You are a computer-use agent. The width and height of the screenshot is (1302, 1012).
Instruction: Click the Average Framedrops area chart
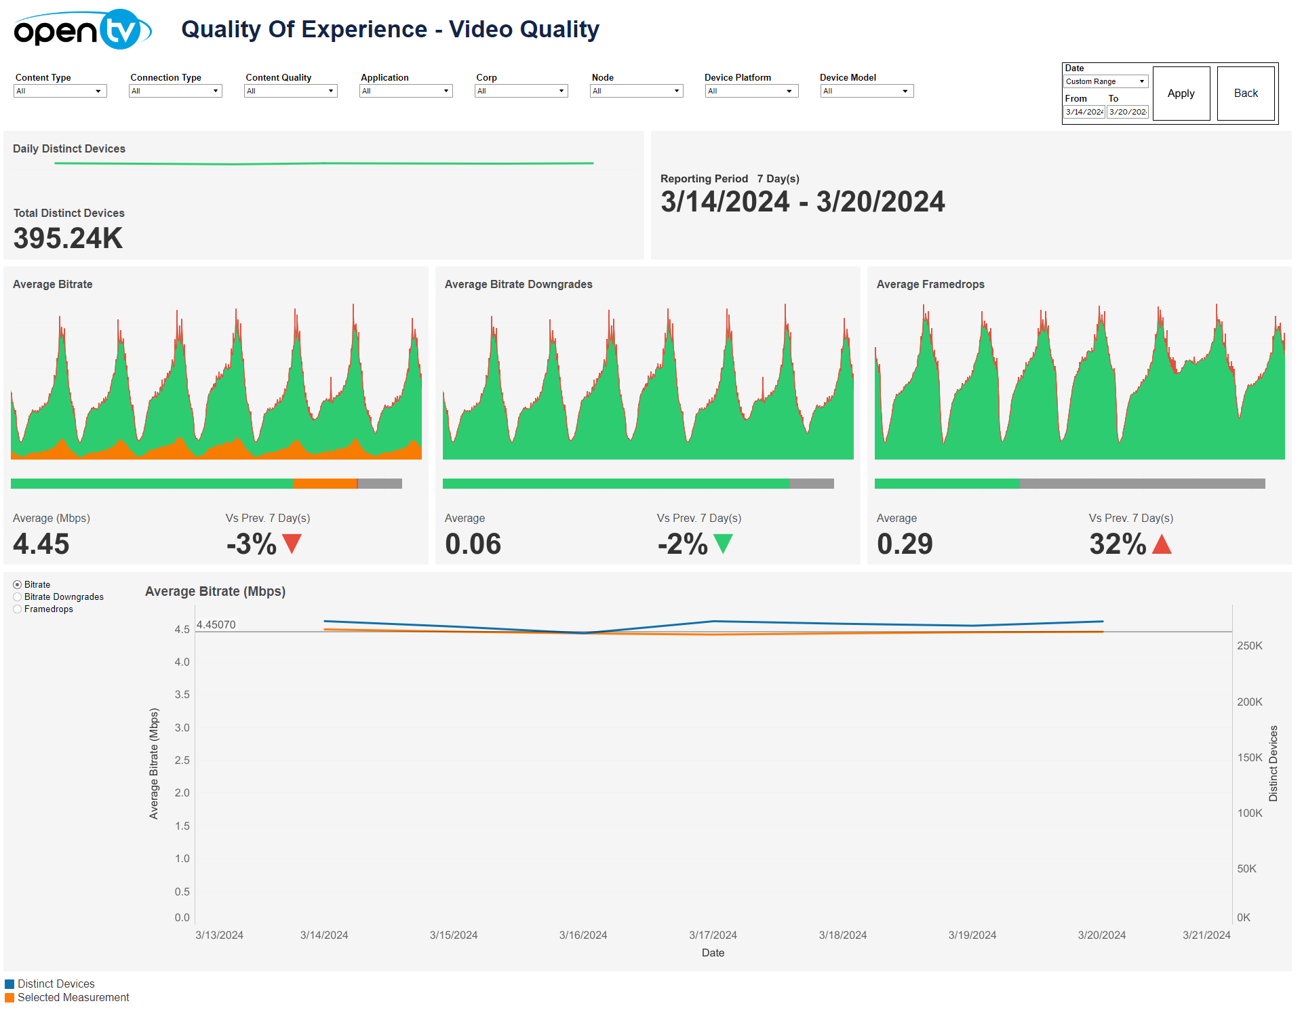click(1080, 382)
